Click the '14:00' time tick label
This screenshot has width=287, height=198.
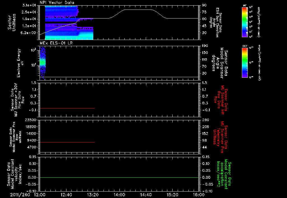pyautogui.click(x=119, y=195)
